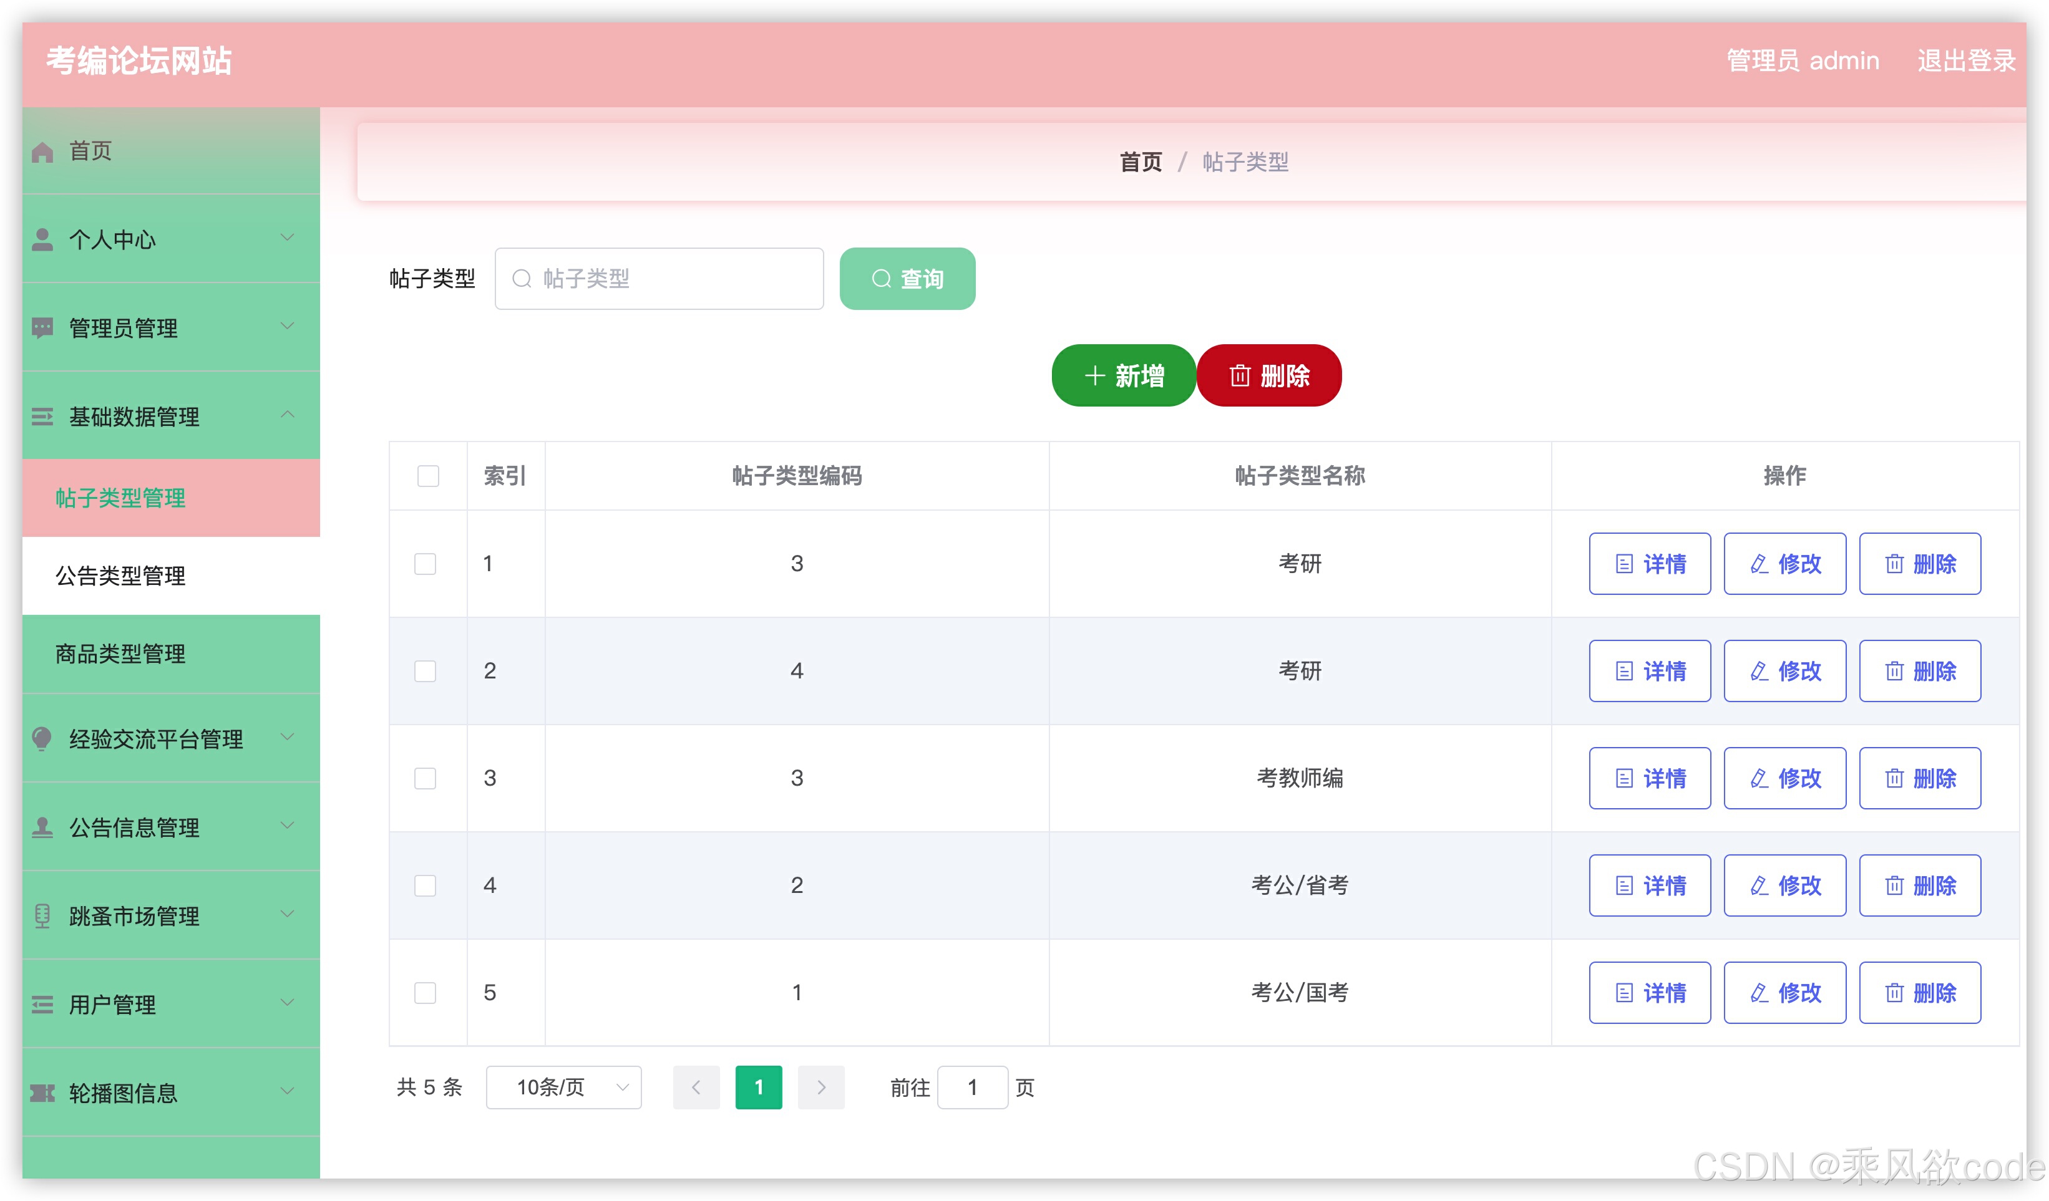Click the 个人中心 person icon

pyautogui.click(x=41, y=238)
